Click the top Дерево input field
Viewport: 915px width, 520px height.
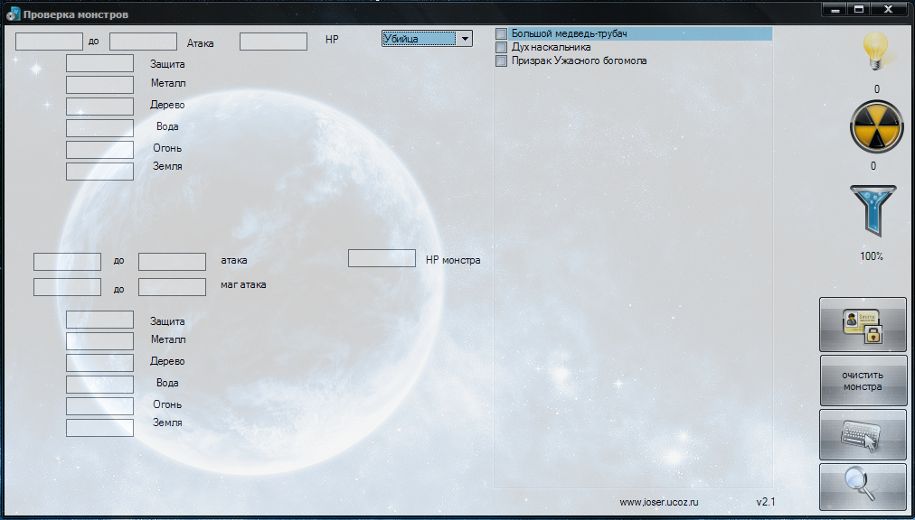click(x=99, y=107)
